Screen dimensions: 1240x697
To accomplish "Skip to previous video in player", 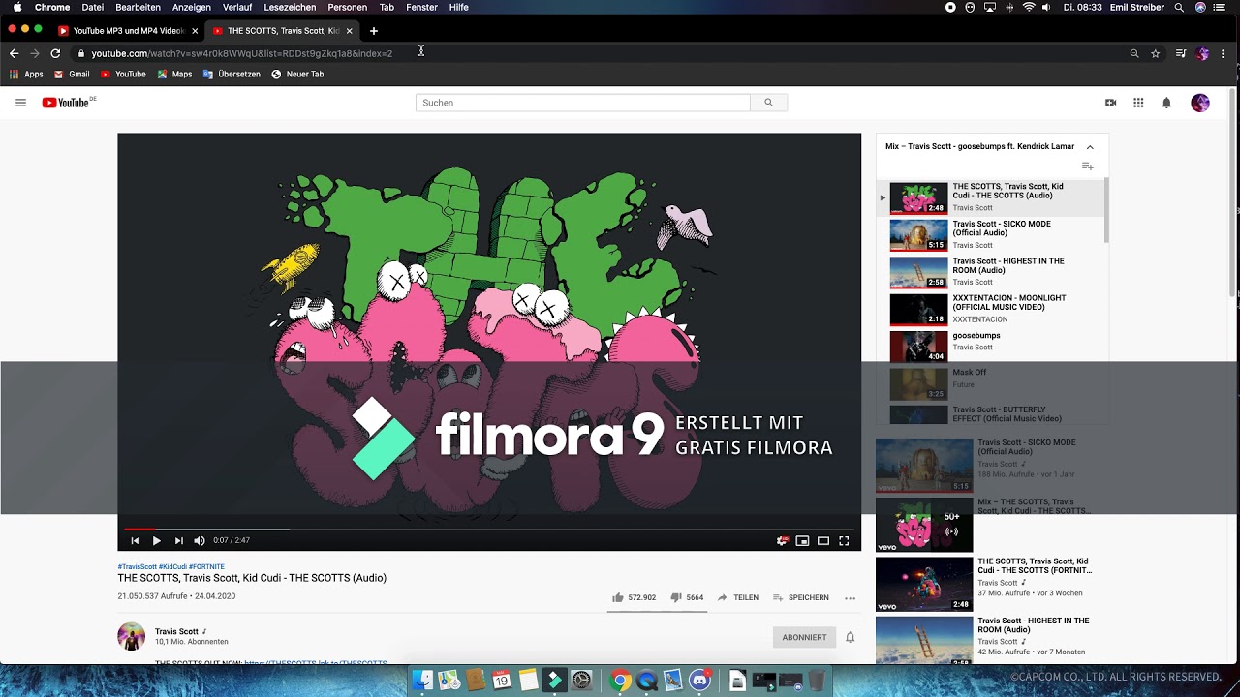I will (135, 541).
